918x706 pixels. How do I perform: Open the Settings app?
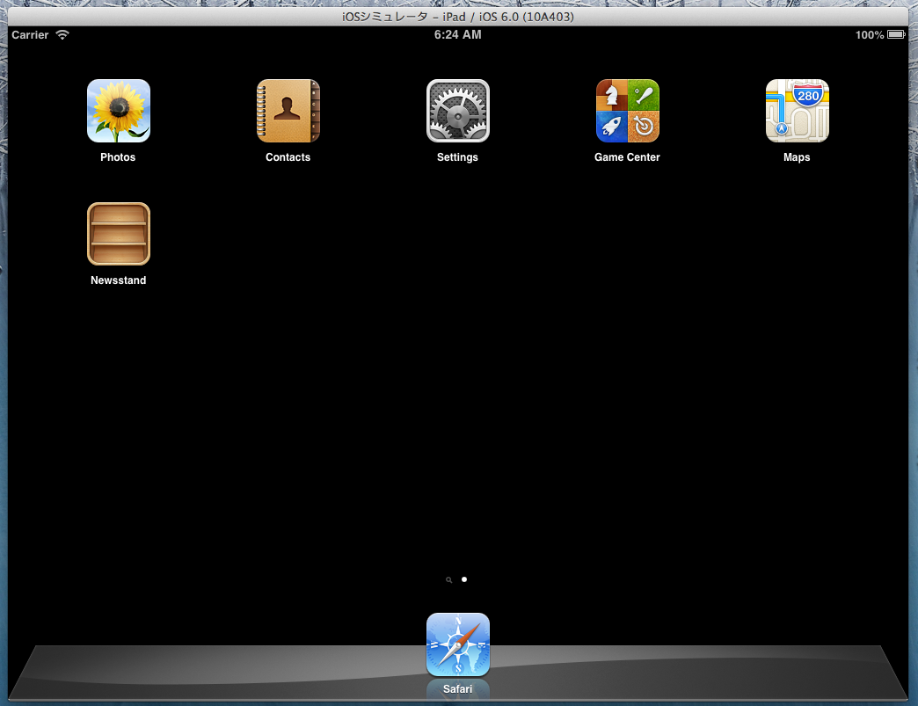[458, 111]
